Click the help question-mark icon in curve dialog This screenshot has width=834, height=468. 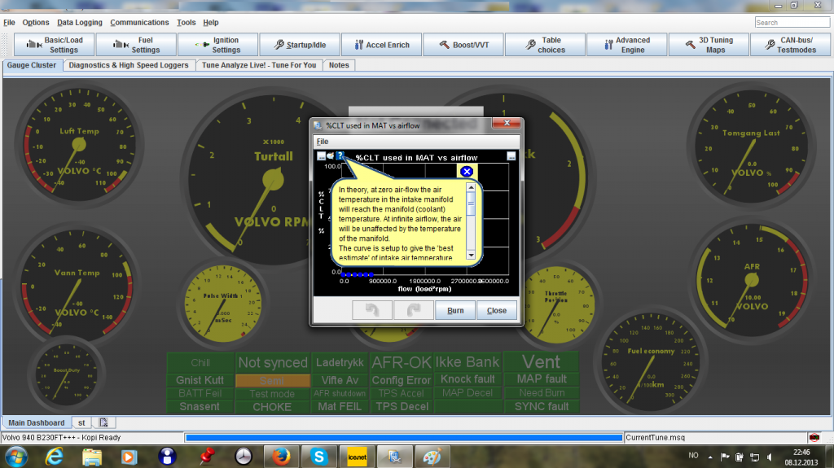(x=340, y=155)
